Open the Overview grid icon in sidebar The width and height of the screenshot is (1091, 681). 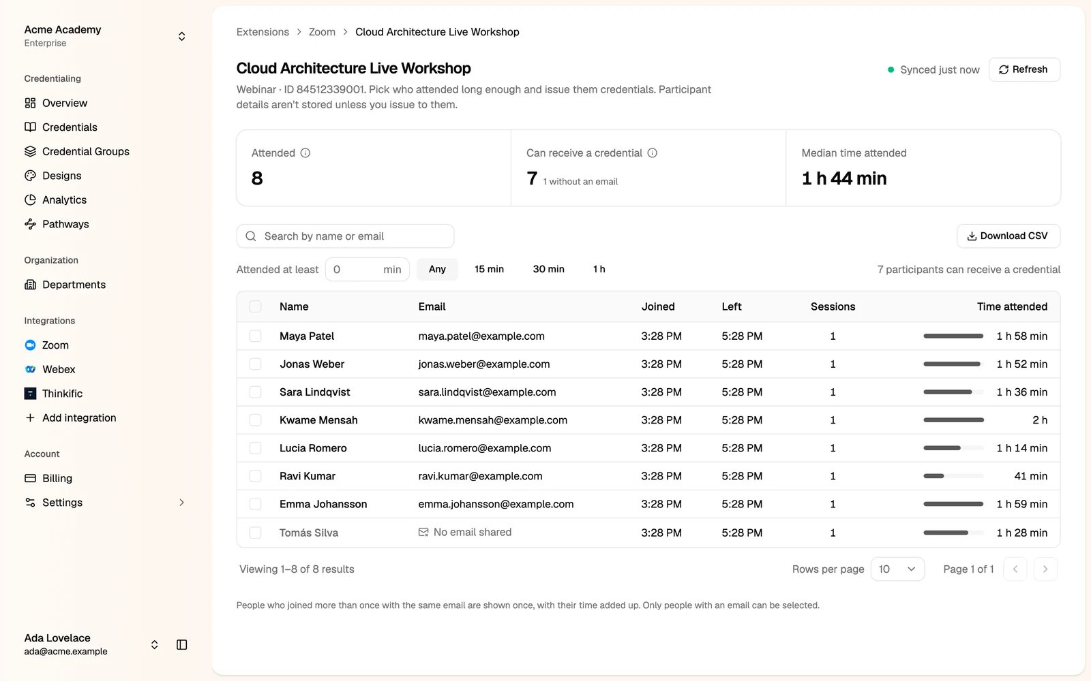[x=30, y=103]
